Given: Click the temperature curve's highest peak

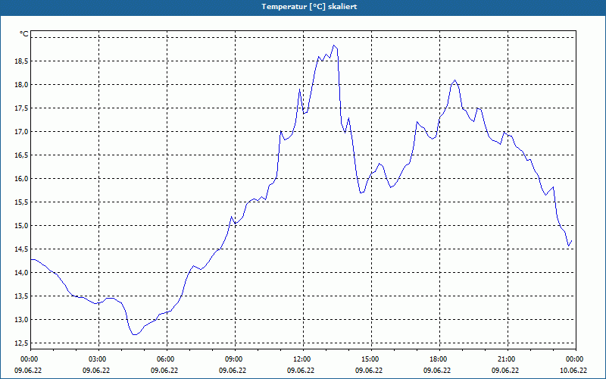Looking at the screenshot, I should [334, 45].
